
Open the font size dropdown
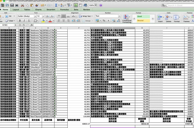click(x=43, y=16)
